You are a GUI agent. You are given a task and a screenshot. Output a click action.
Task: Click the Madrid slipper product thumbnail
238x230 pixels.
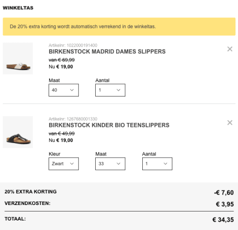(x=18, y=58)
